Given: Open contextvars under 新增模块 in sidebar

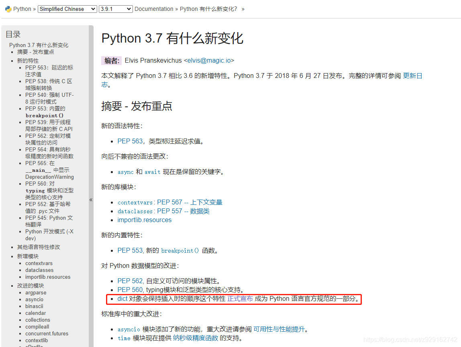Looking at the screenshot, I should click(x=39, y=263).
